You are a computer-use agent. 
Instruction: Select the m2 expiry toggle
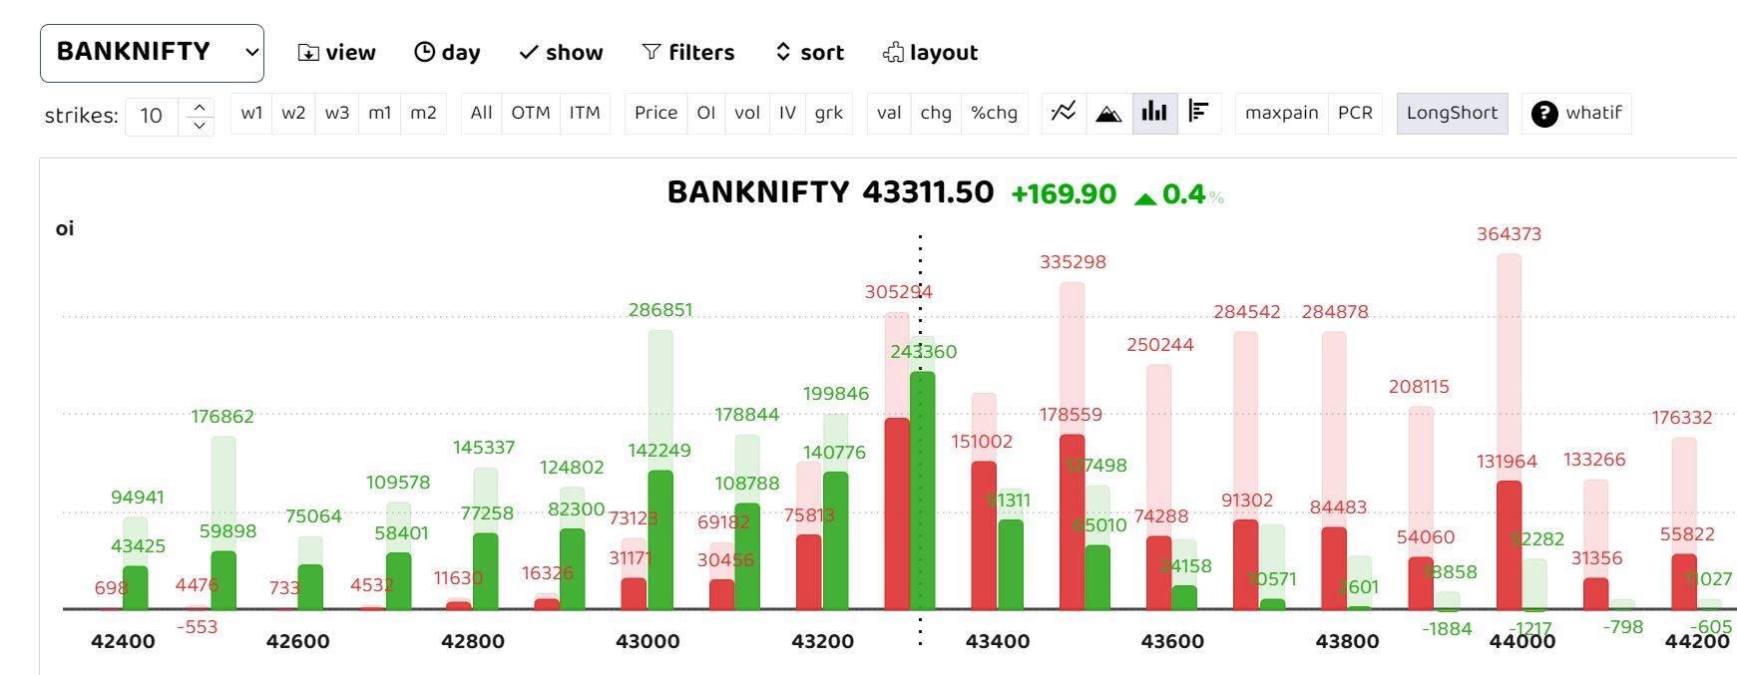tap(424, 113)
